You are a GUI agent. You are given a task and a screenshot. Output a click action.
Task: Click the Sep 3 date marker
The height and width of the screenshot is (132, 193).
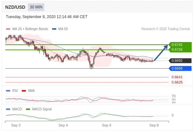click(x=16, y=125)
